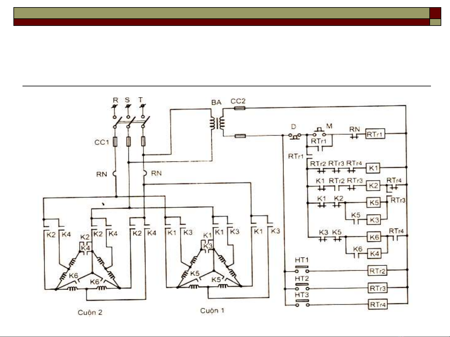This screenshot has width=450, height=337.
Task: Select the RTr4 relay coil box at bottom
Action: click(x=377, y=305)
